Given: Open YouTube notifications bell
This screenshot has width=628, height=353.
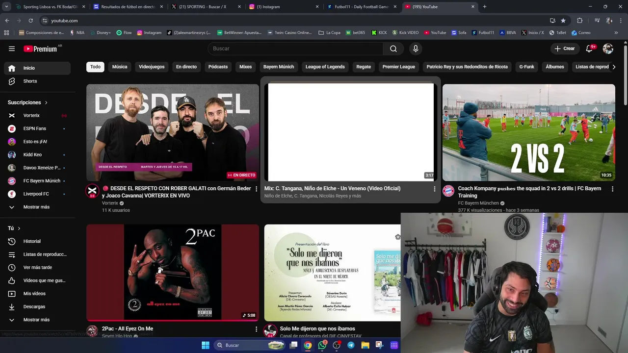Looking at the screenshot, I should (x=590, y=49).
